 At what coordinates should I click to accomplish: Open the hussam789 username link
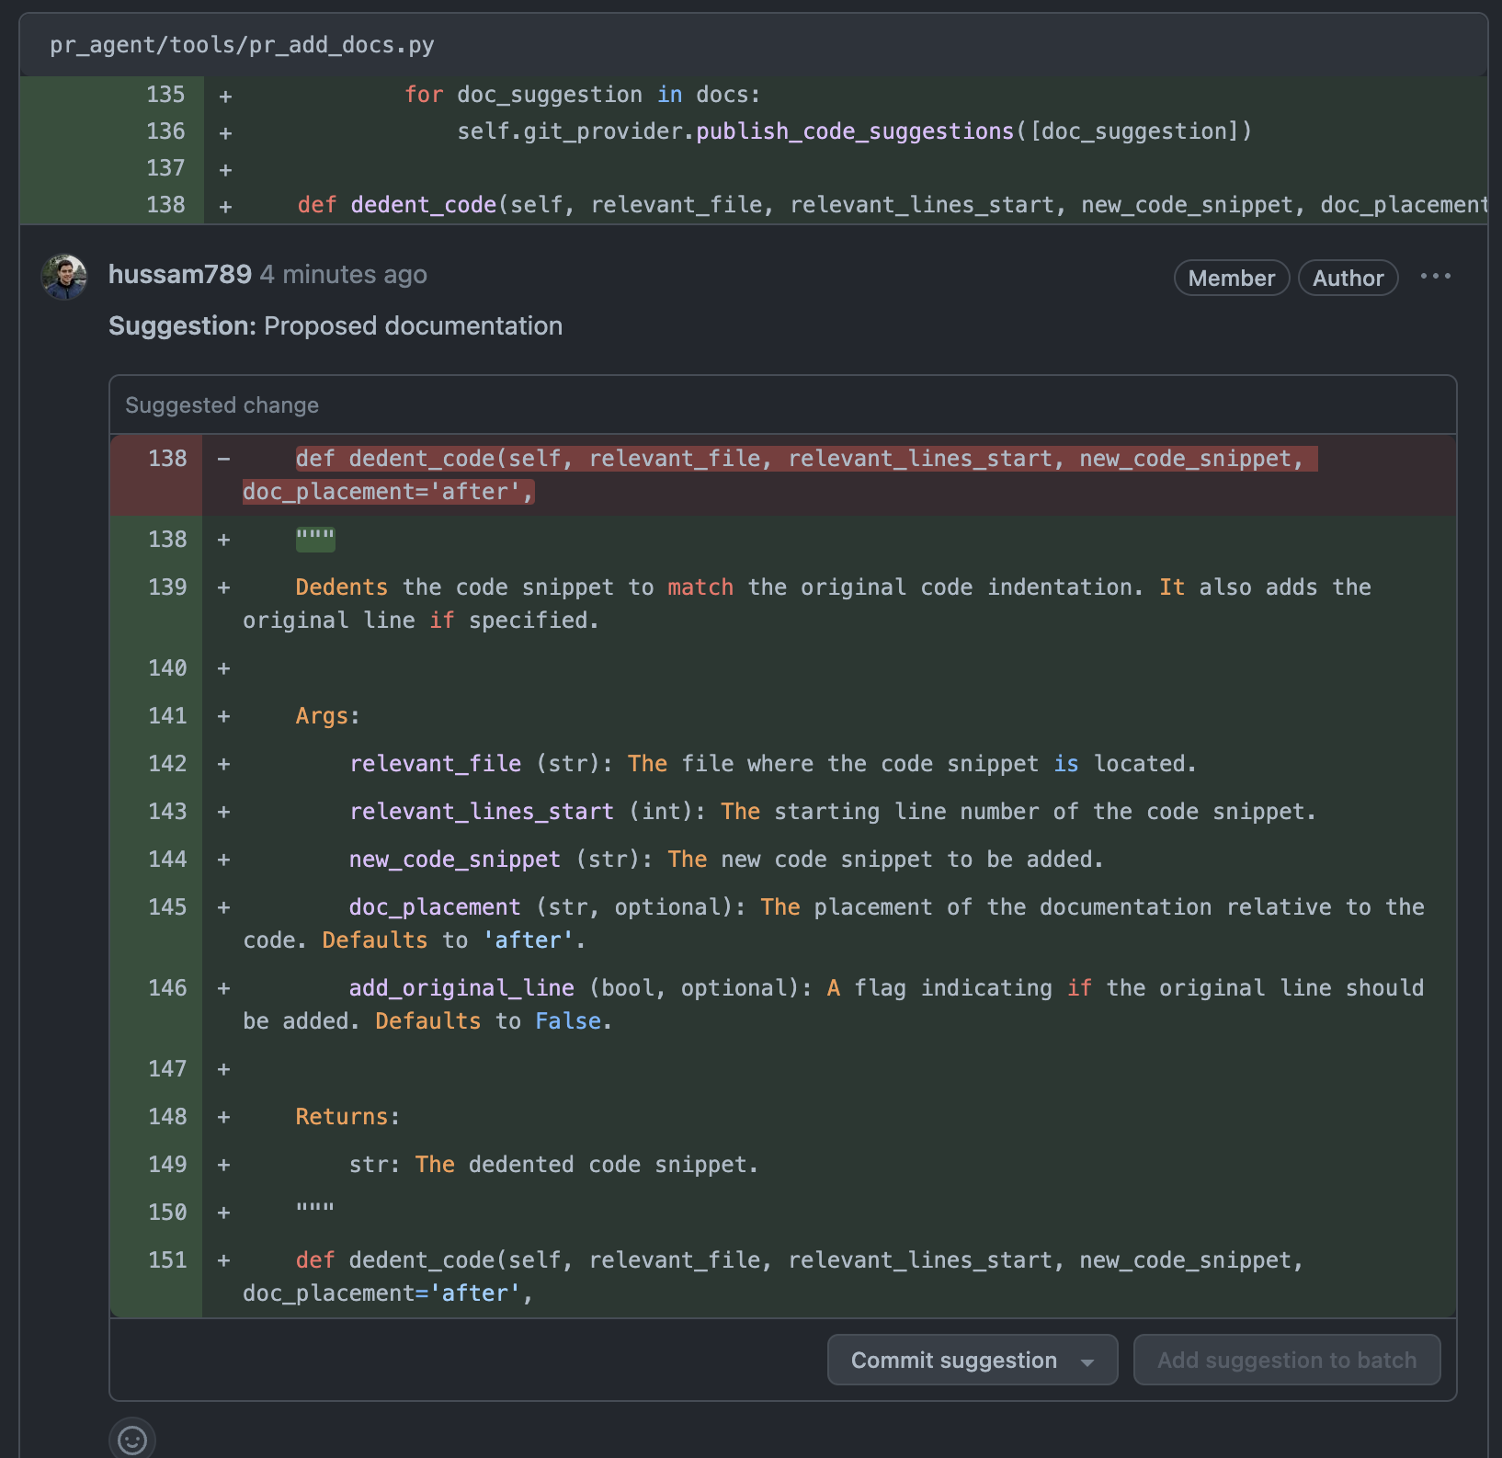[x=179, y=275]
